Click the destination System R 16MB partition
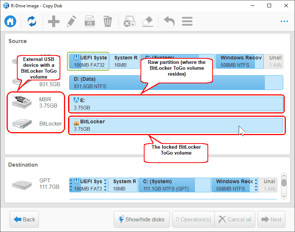The image size is (295, 232). 123,185
